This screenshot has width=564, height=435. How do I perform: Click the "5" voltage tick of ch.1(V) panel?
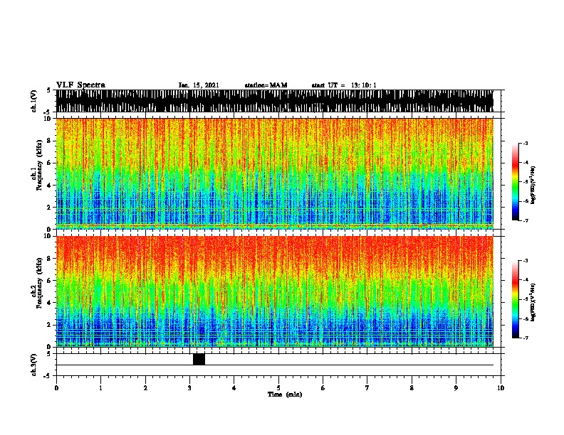pyautogui.click(x=50, y=90)
